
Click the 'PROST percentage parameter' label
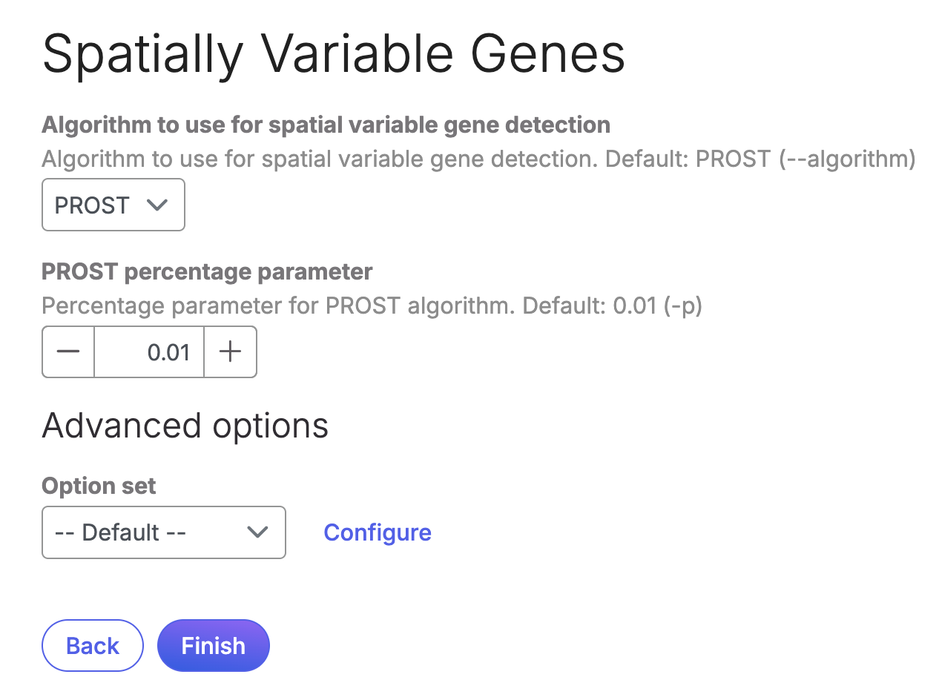click(x=207, y=272)
